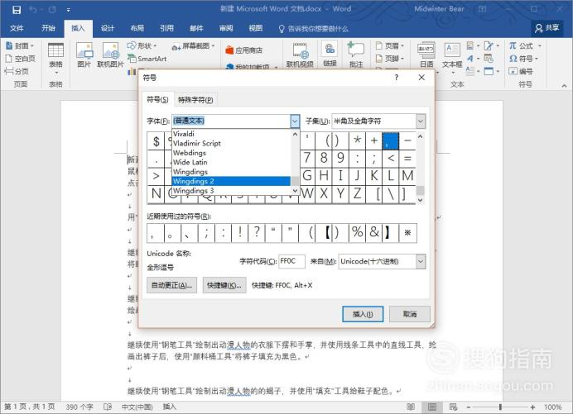Switch to Web Layout view in status bar

pyautogui.click(x=454, y=407)
